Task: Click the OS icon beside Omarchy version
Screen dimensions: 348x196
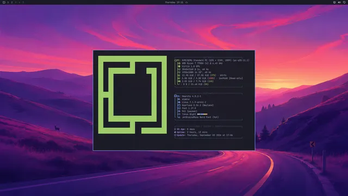Action: click(x=176, y=96)
